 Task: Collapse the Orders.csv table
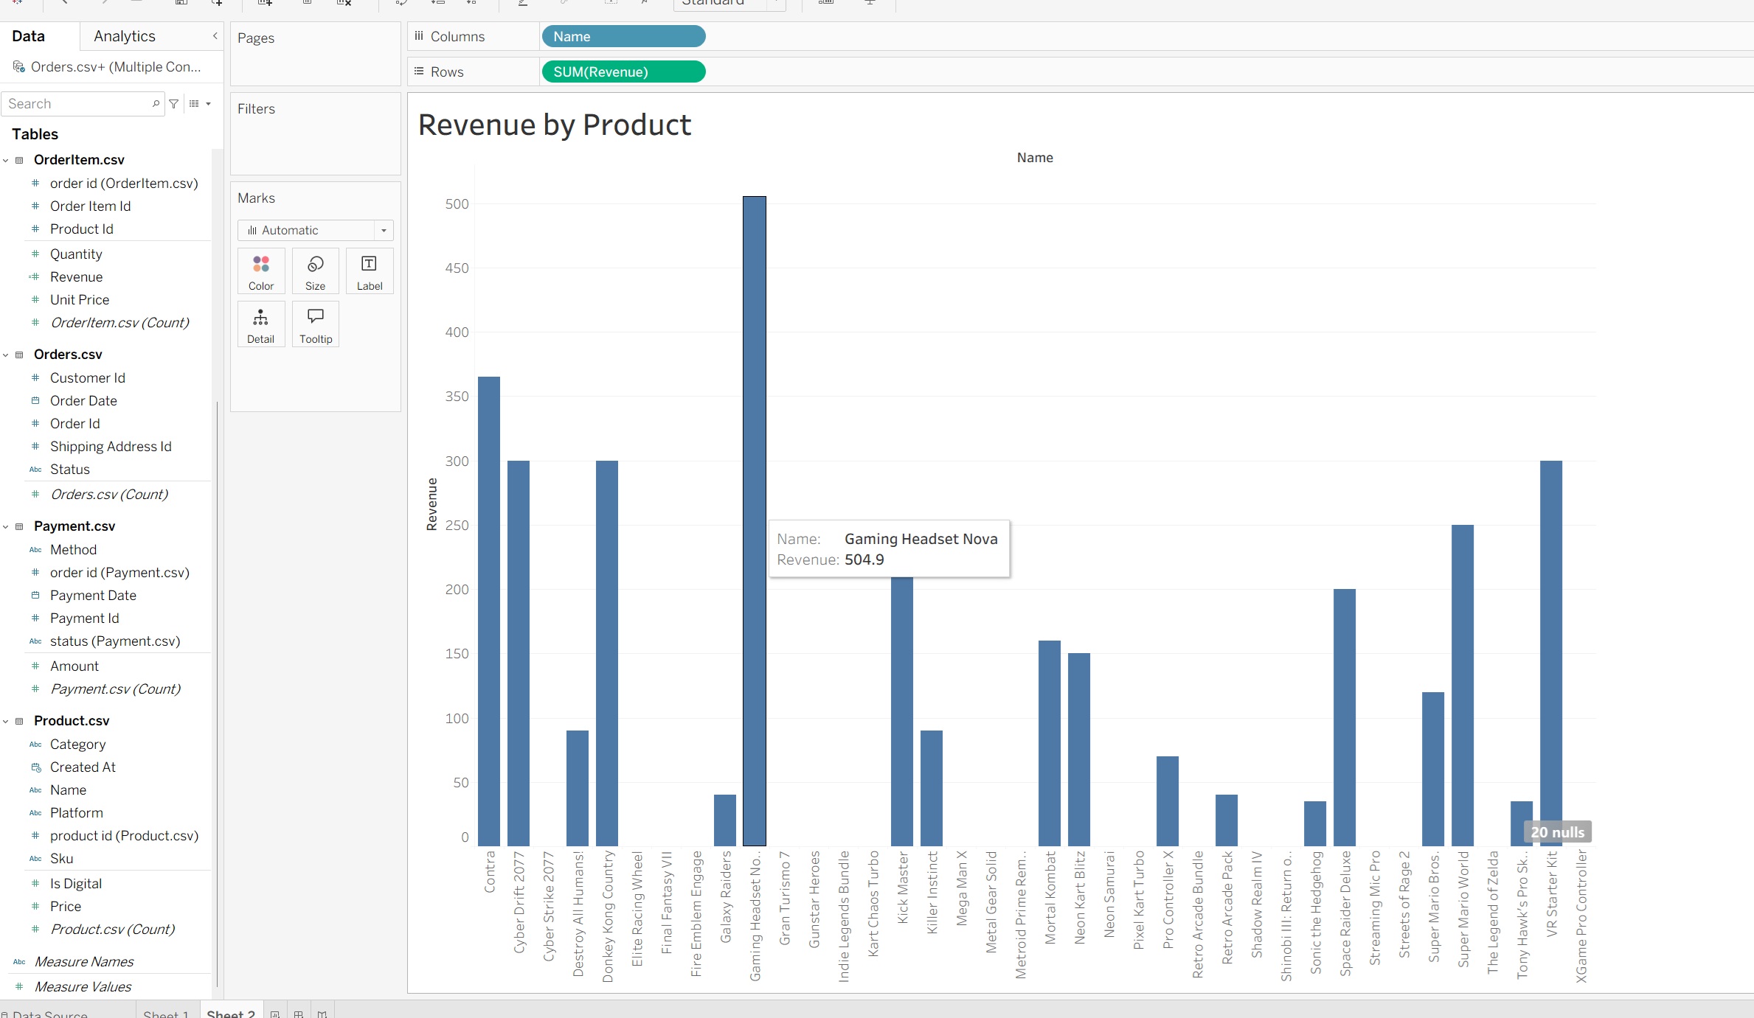7,355
